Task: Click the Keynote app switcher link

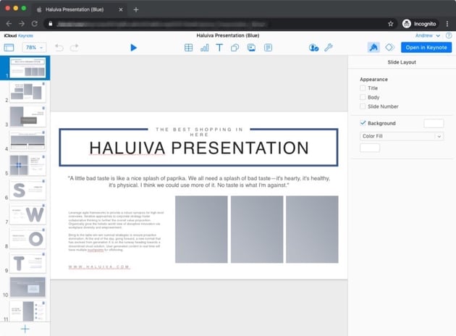Action: point(25,35)
